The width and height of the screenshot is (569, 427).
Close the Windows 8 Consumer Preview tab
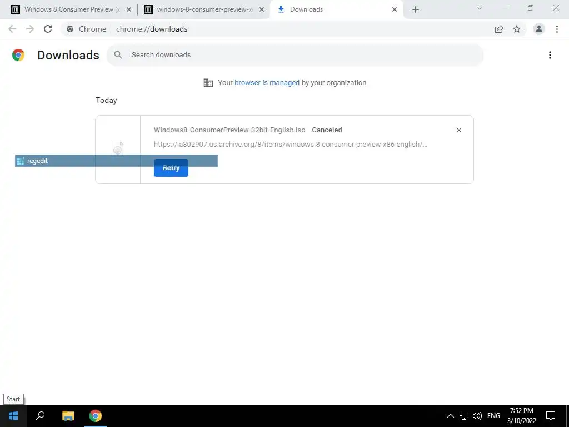(128, 9)
